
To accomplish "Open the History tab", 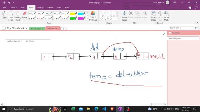I will pyautogui.click(x=40, y=7).
